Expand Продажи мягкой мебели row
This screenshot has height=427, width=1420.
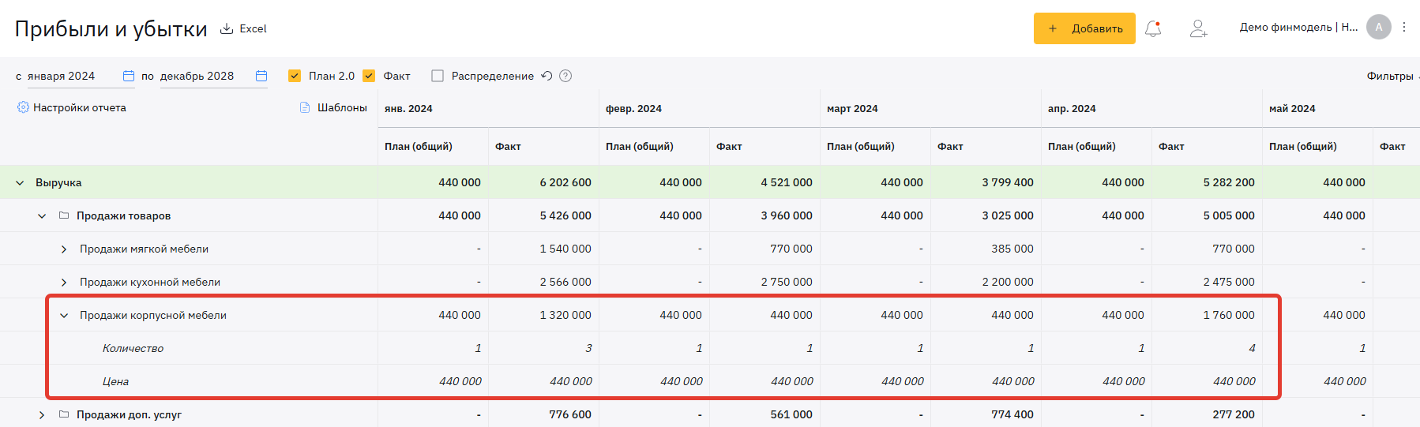[64, 249]
